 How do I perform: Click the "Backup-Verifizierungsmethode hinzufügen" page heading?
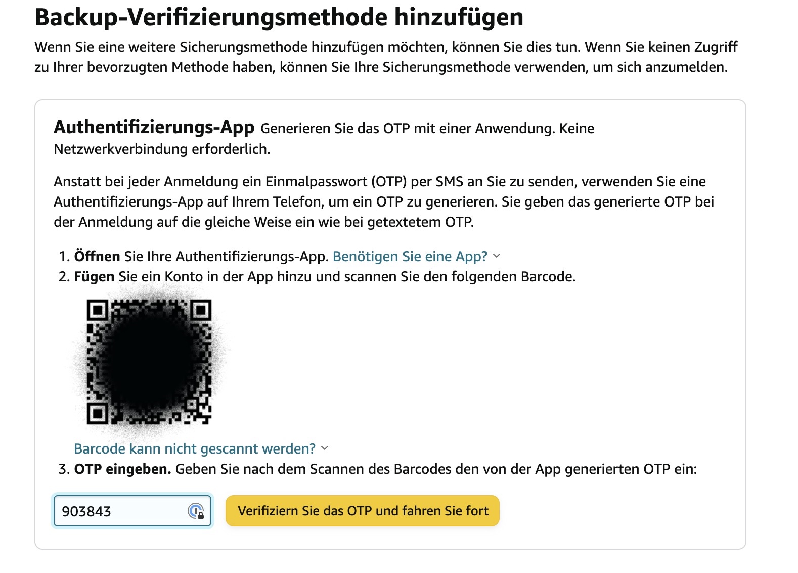(x=279, y=17)
